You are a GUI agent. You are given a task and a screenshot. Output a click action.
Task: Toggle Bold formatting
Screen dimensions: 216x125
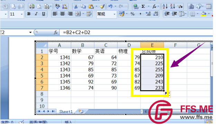coord(29,14)
